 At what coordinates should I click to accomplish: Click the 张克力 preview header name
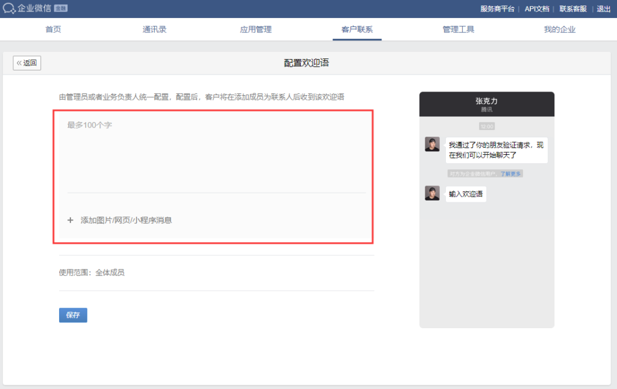[486, 101]
